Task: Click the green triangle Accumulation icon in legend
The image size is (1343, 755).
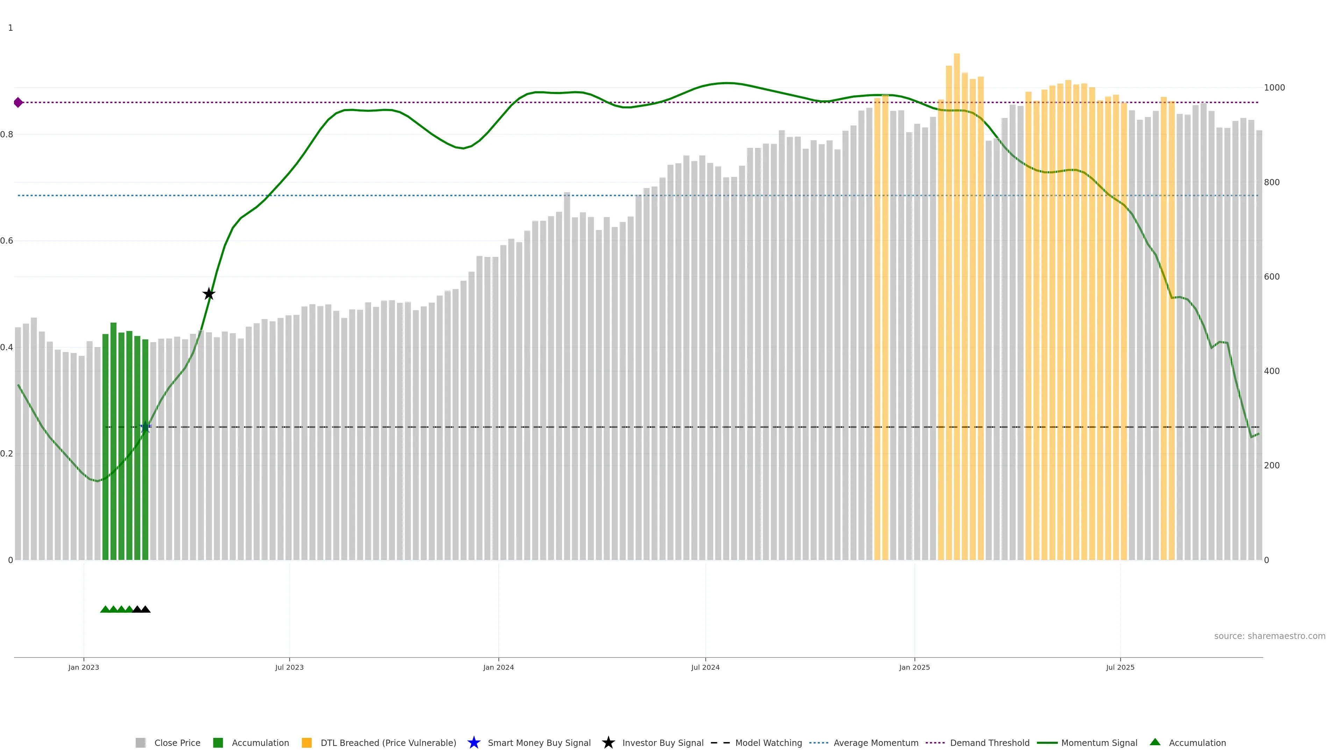Action: [x=1155, y=742]
